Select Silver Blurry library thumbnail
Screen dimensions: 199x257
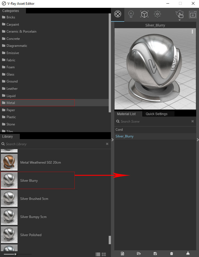pos(9,180)
